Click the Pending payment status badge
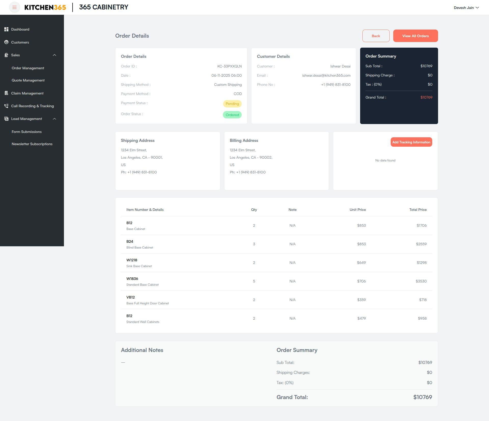 232,104
